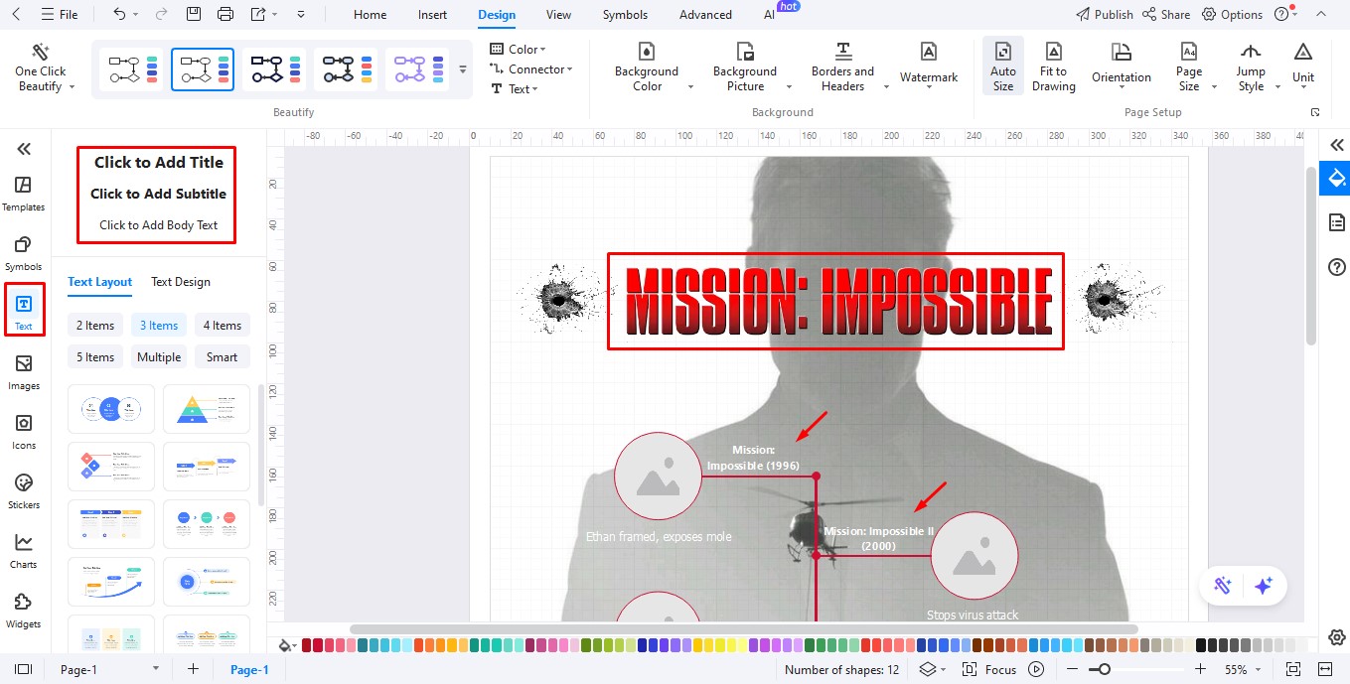
Task: Click the page list icon in the status bar
Action: click(x=24, y=669)
